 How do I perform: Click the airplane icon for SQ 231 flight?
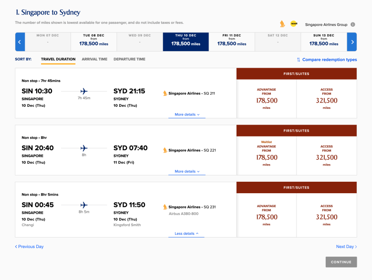[84, 205]
